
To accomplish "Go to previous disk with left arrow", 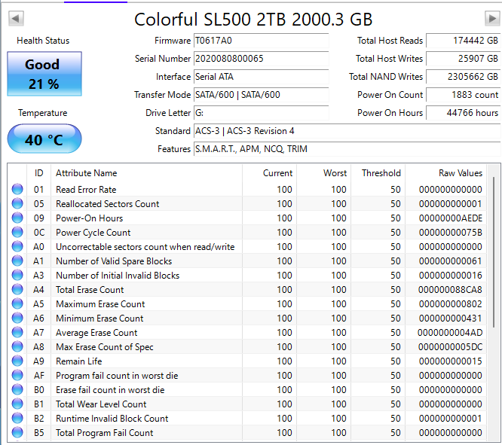I will (x=16, y=18).
